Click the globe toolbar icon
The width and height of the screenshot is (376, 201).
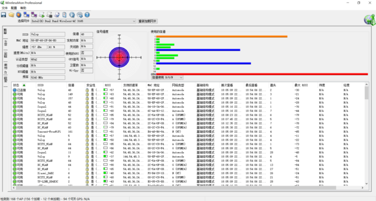click(x=72, y=15)
